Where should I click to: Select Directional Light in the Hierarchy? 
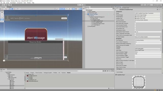pos(93,13)
